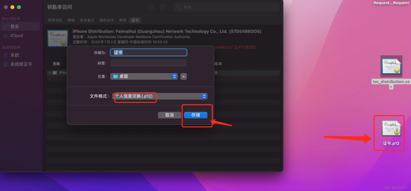Click the 存储 (Save) button
Image resolution: width=411 pixels, height=191 pixels.
tap(195, 115)
